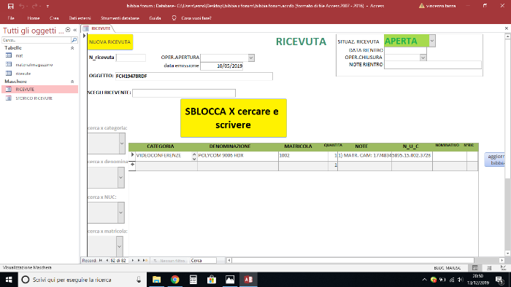
Task: Collapse the Maschere group in navigation pane
Action: click(72, 82)
